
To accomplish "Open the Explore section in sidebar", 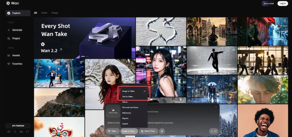I will click(x=18, y=13).
